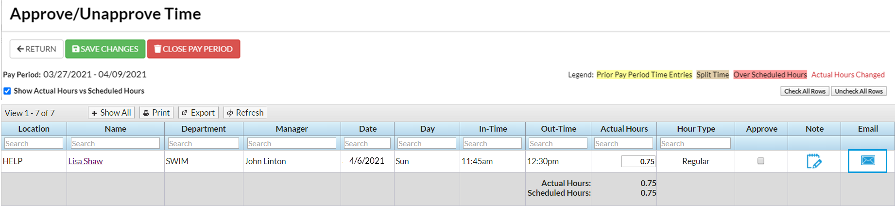895x206 pixels.
Task: Click the Location column search box
Action: 34,143
